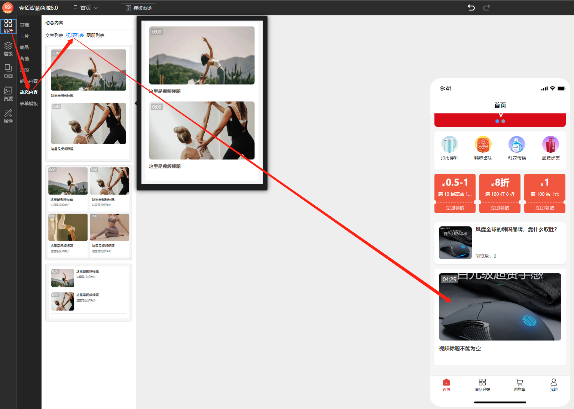This screenshot has width=574, height=409.
Task: Select the 卡片 component category
Action: [24, 36]
